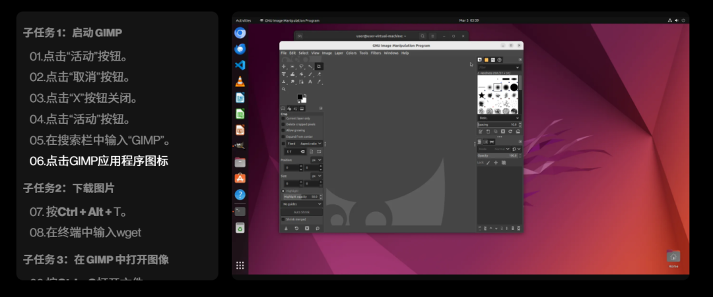Open VS Code from the dock
The width and height of the screenshot is (713, 297).
coord(240,65)
